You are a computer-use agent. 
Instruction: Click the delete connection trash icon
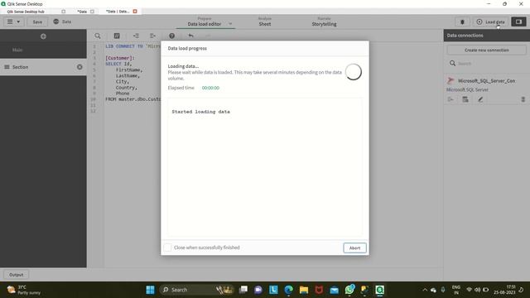coord(523,99)
